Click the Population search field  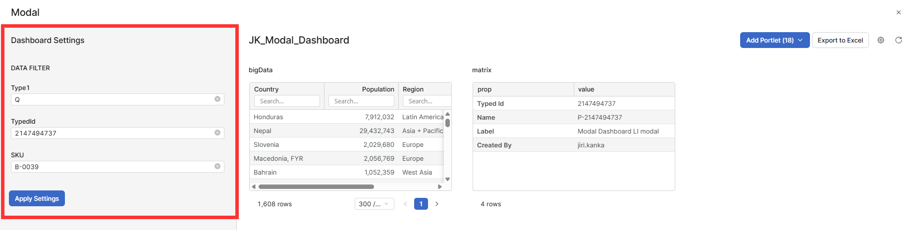361,101
